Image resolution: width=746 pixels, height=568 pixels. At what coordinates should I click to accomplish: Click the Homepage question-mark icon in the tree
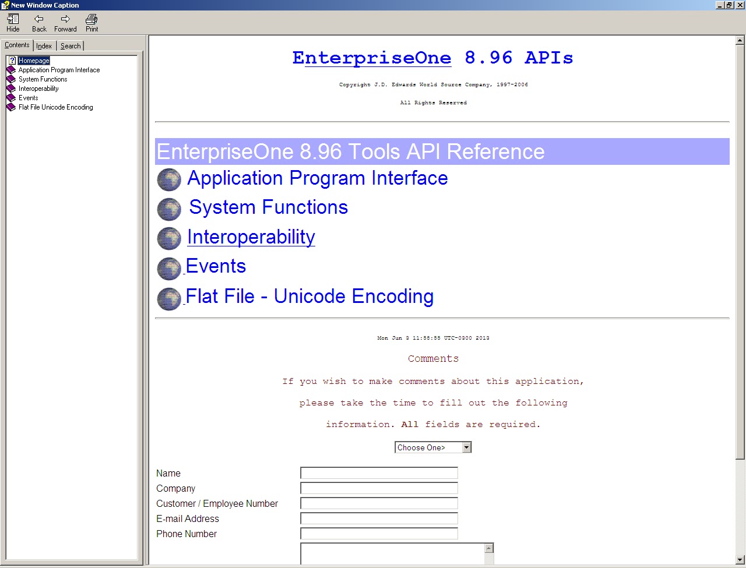click(x=13, y=60)
